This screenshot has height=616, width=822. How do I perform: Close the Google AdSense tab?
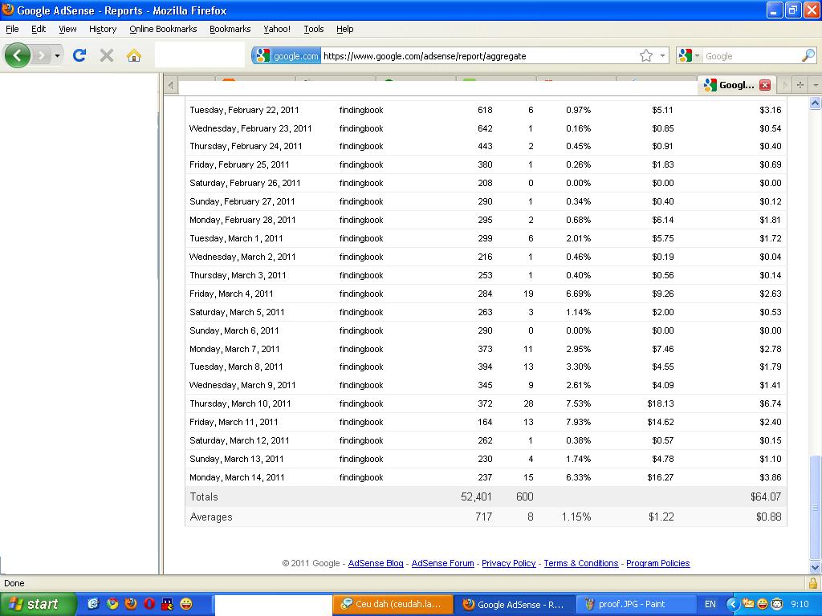click(765, 85)
